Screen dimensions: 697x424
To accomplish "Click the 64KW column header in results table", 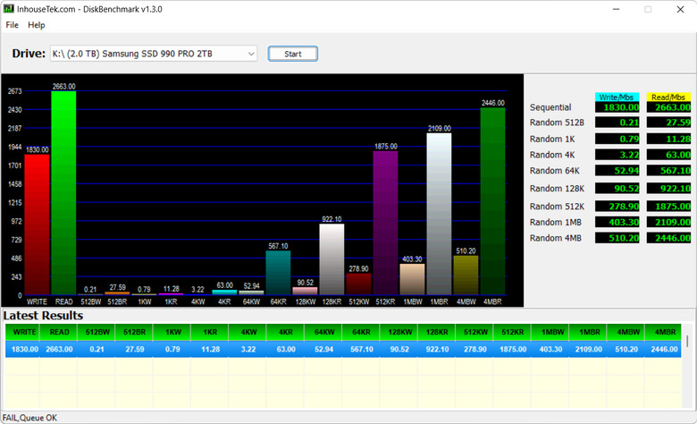I will pyautogui.click(x=324, y=332).
